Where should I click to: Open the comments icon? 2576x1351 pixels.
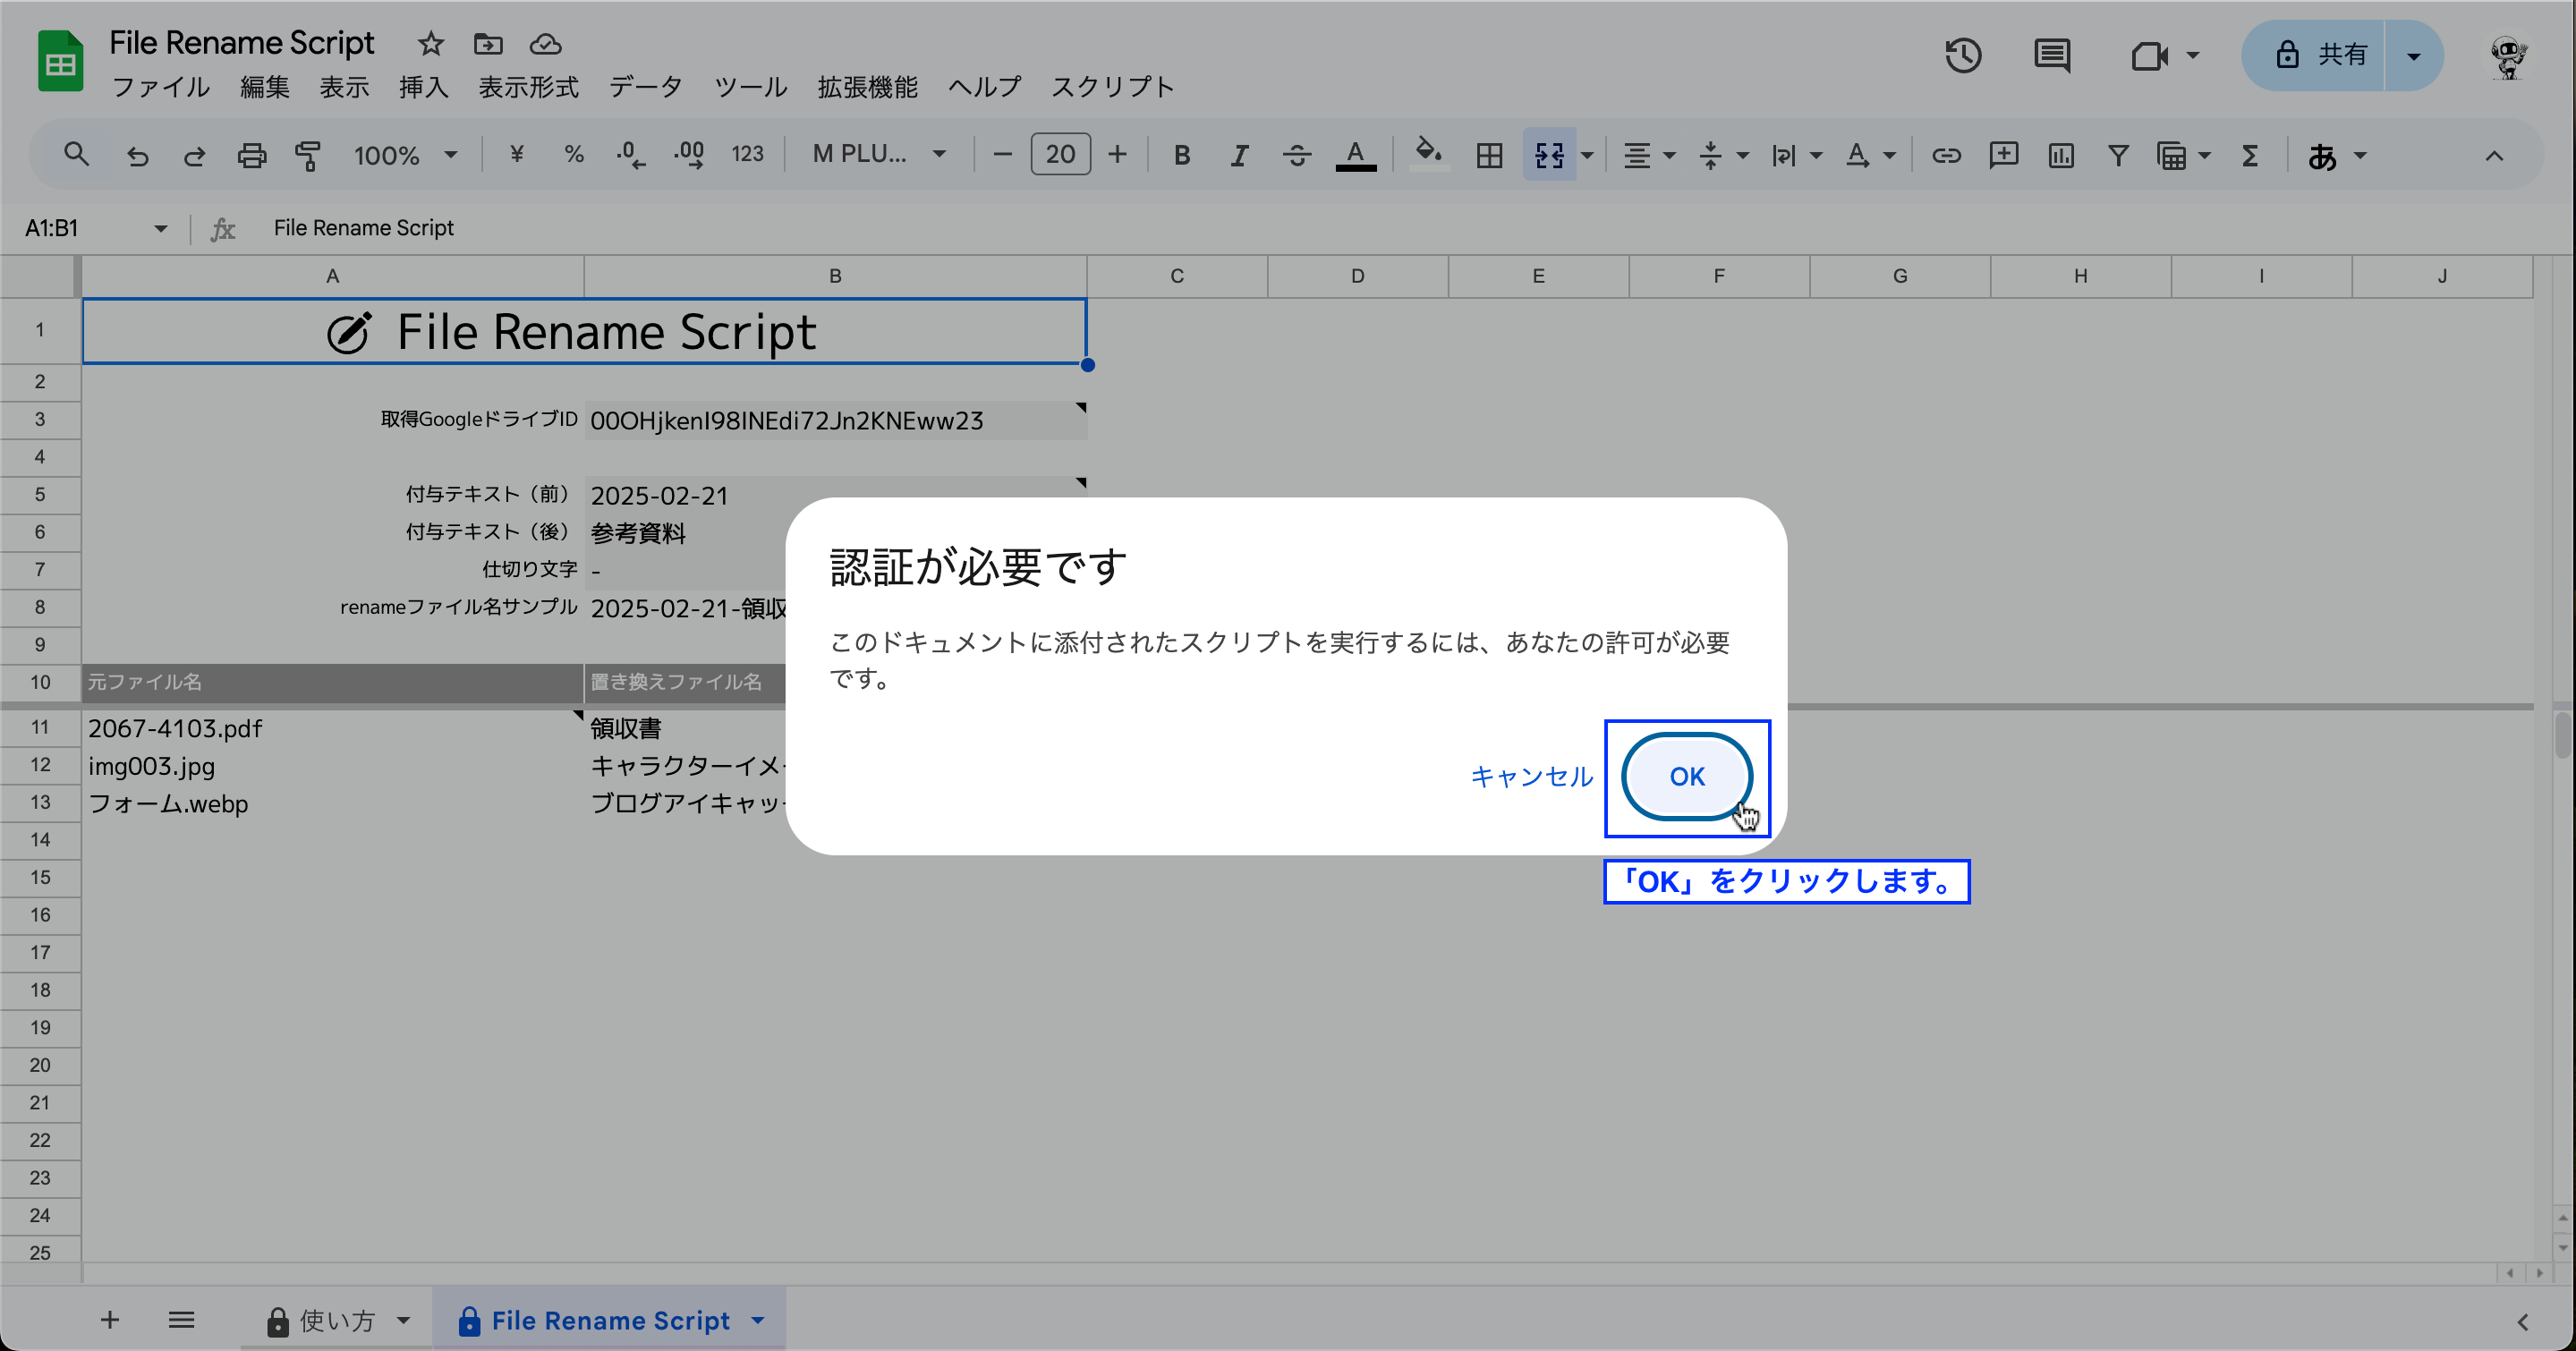2052,55
